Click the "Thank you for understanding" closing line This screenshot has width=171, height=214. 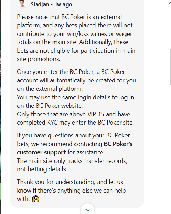point(70,182)
